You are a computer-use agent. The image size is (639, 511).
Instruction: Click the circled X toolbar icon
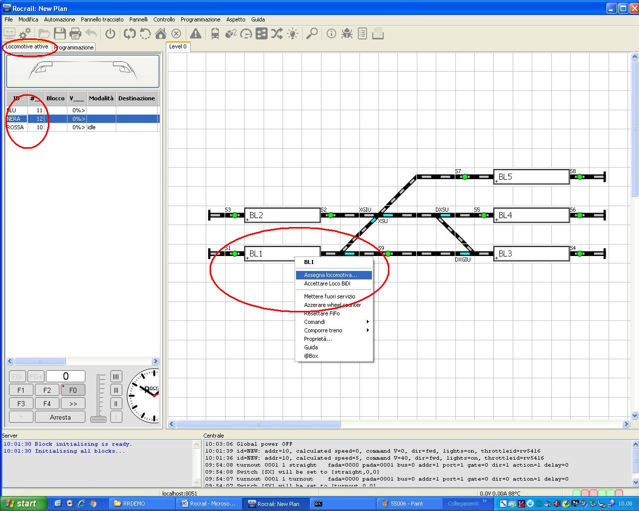pyautogui.click(x=176, y=33)
